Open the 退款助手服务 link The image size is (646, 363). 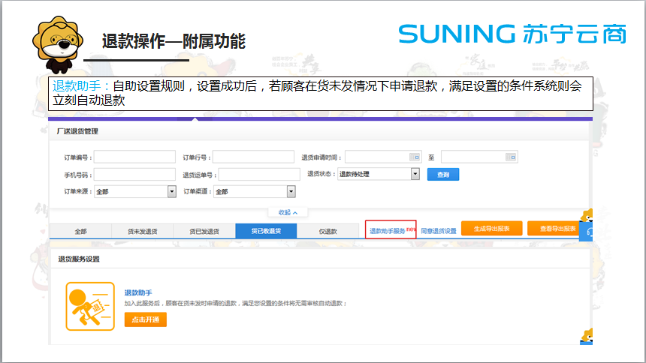tap(388, 231)
